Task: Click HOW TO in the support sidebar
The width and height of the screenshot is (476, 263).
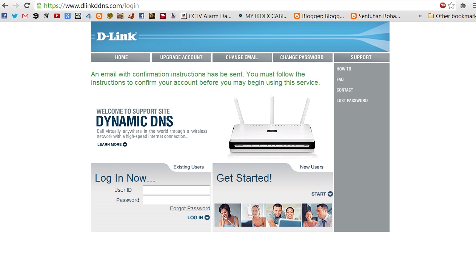Action: (x=344, y=69)
